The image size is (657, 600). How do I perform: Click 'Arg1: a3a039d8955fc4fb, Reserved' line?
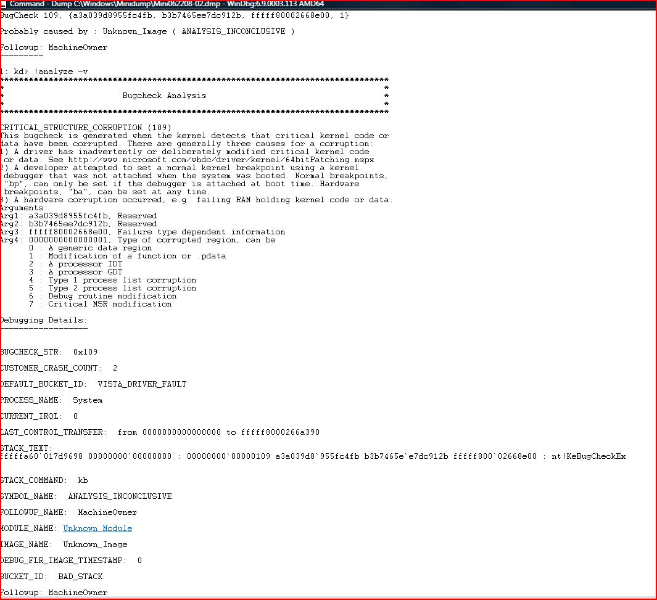point(78,216)
